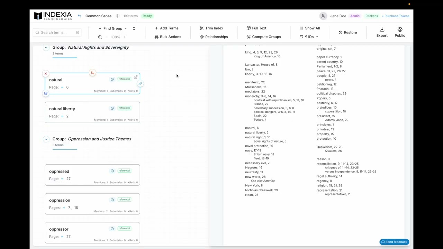Click the red branch icon atop natural card
Screen dimensions: 443x249
click(x=92, y=73)
